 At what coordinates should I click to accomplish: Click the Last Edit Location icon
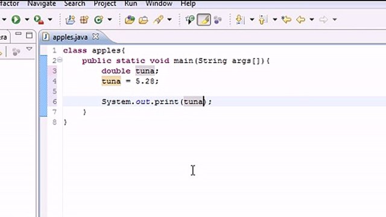(286, 19)
